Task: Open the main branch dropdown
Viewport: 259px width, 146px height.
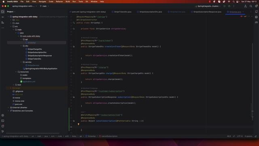Action: tap(45, 6)
